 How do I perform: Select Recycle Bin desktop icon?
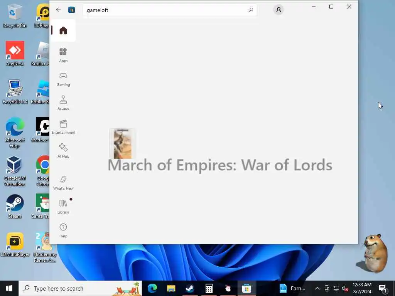(15, 16)
